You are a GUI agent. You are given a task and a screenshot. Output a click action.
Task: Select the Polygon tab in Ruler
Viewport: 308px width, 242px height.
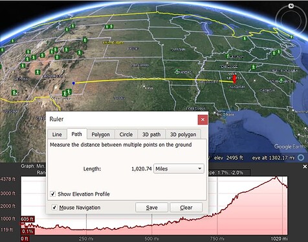[100, 134]
